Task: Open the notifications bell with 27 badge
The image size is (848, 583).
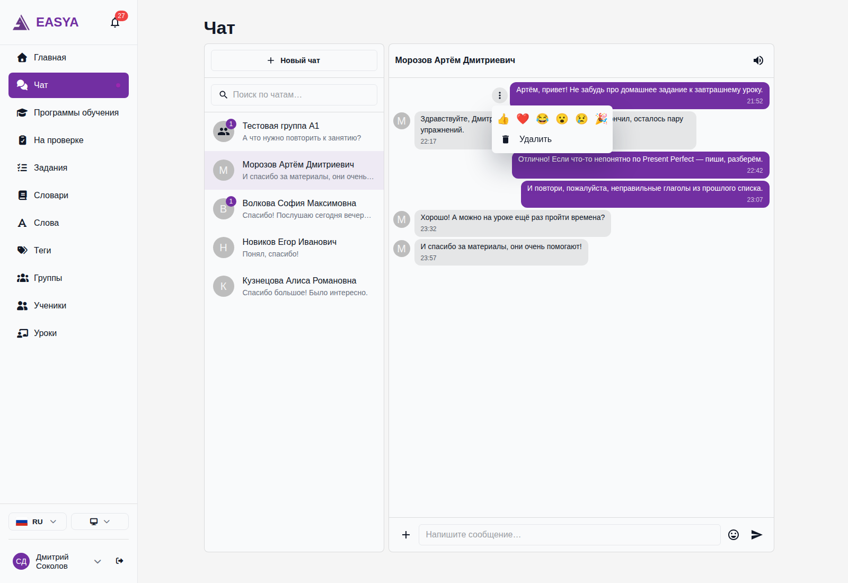Action: (115, 22)
